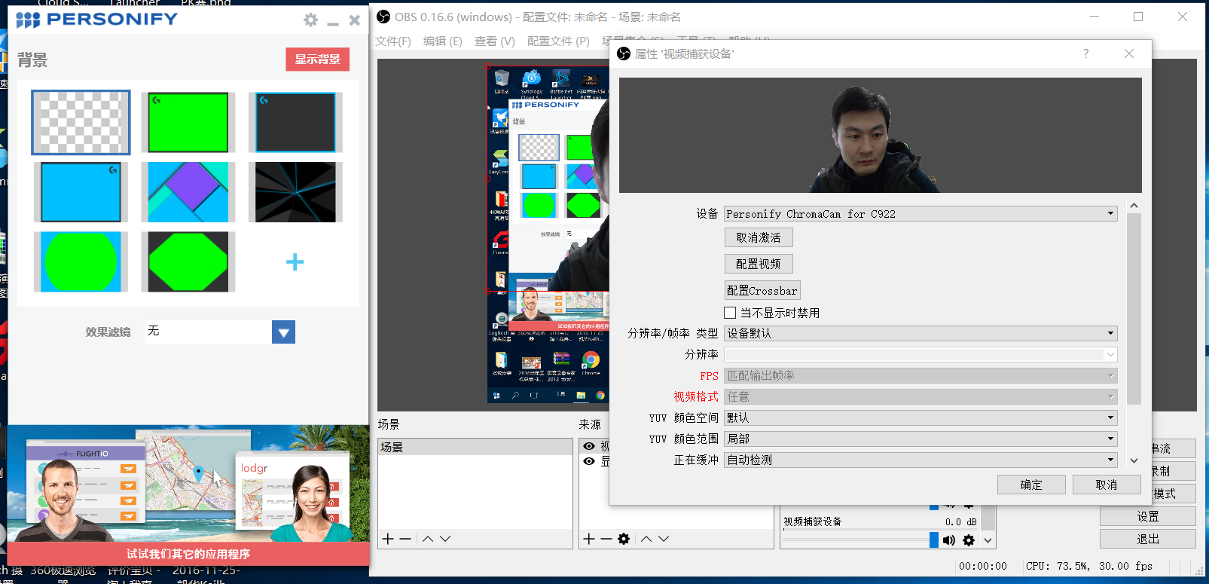Click the 配置视频 configure video button
Viewport: 1209px width, 584px height.
[x=759, y=264]
